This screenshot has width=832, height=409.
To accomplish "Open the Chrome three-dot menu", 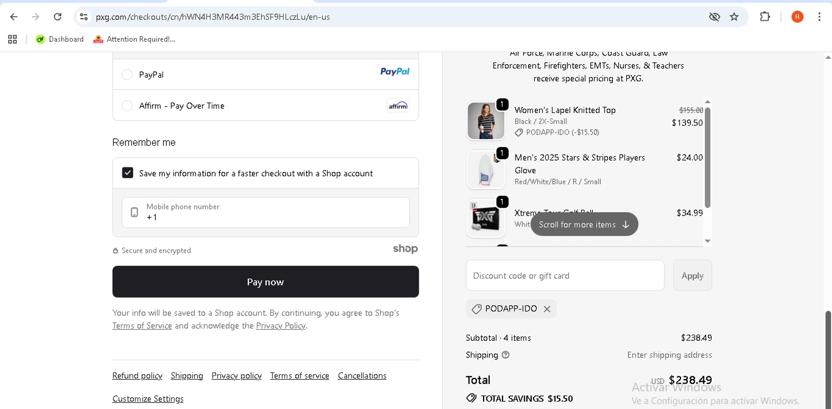I will (819, 17).
